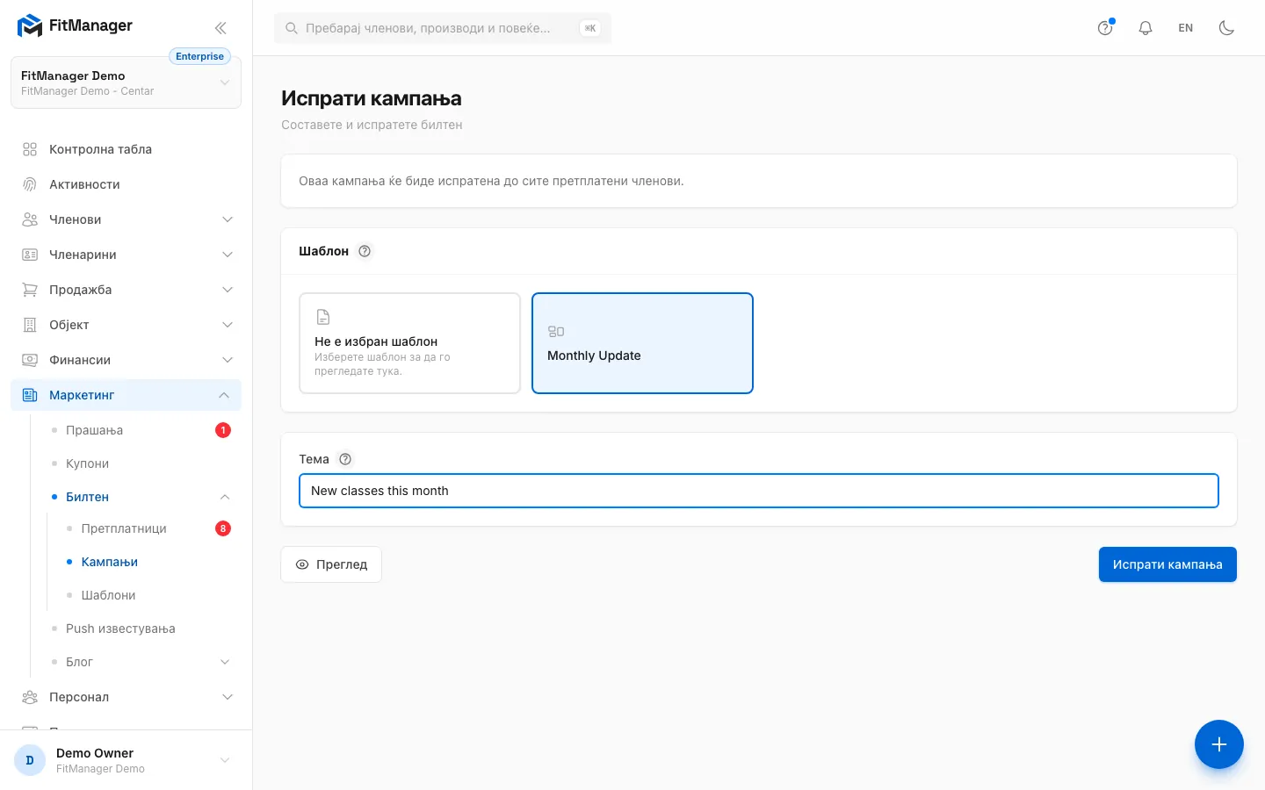
Task: Click the Членови members icon
Action: pyautogui.click(x=30, y=219)
